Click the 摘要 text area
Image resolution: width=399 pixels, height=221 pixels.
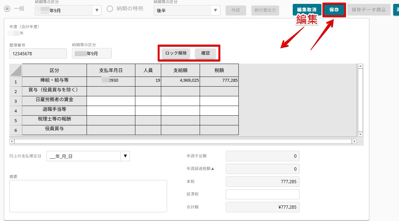coord(88,196)
